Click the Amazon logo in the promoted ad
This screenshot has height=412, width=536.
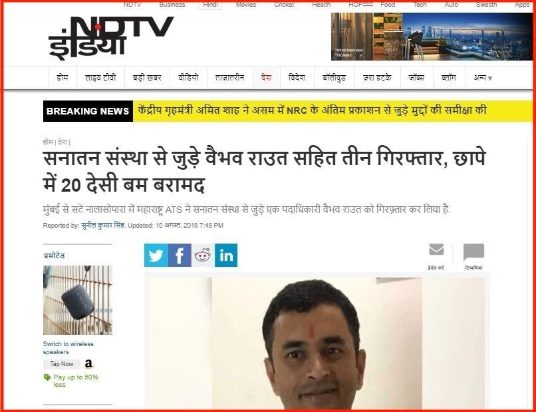[88, 364]
